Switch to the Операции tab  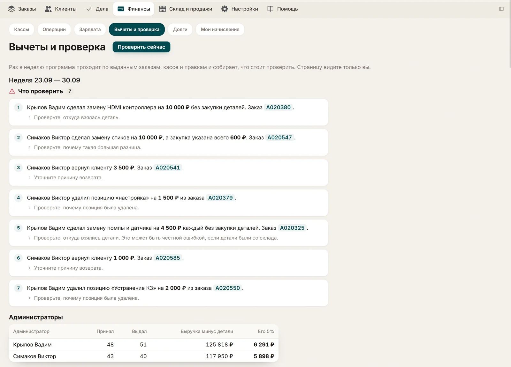(54, 29)
